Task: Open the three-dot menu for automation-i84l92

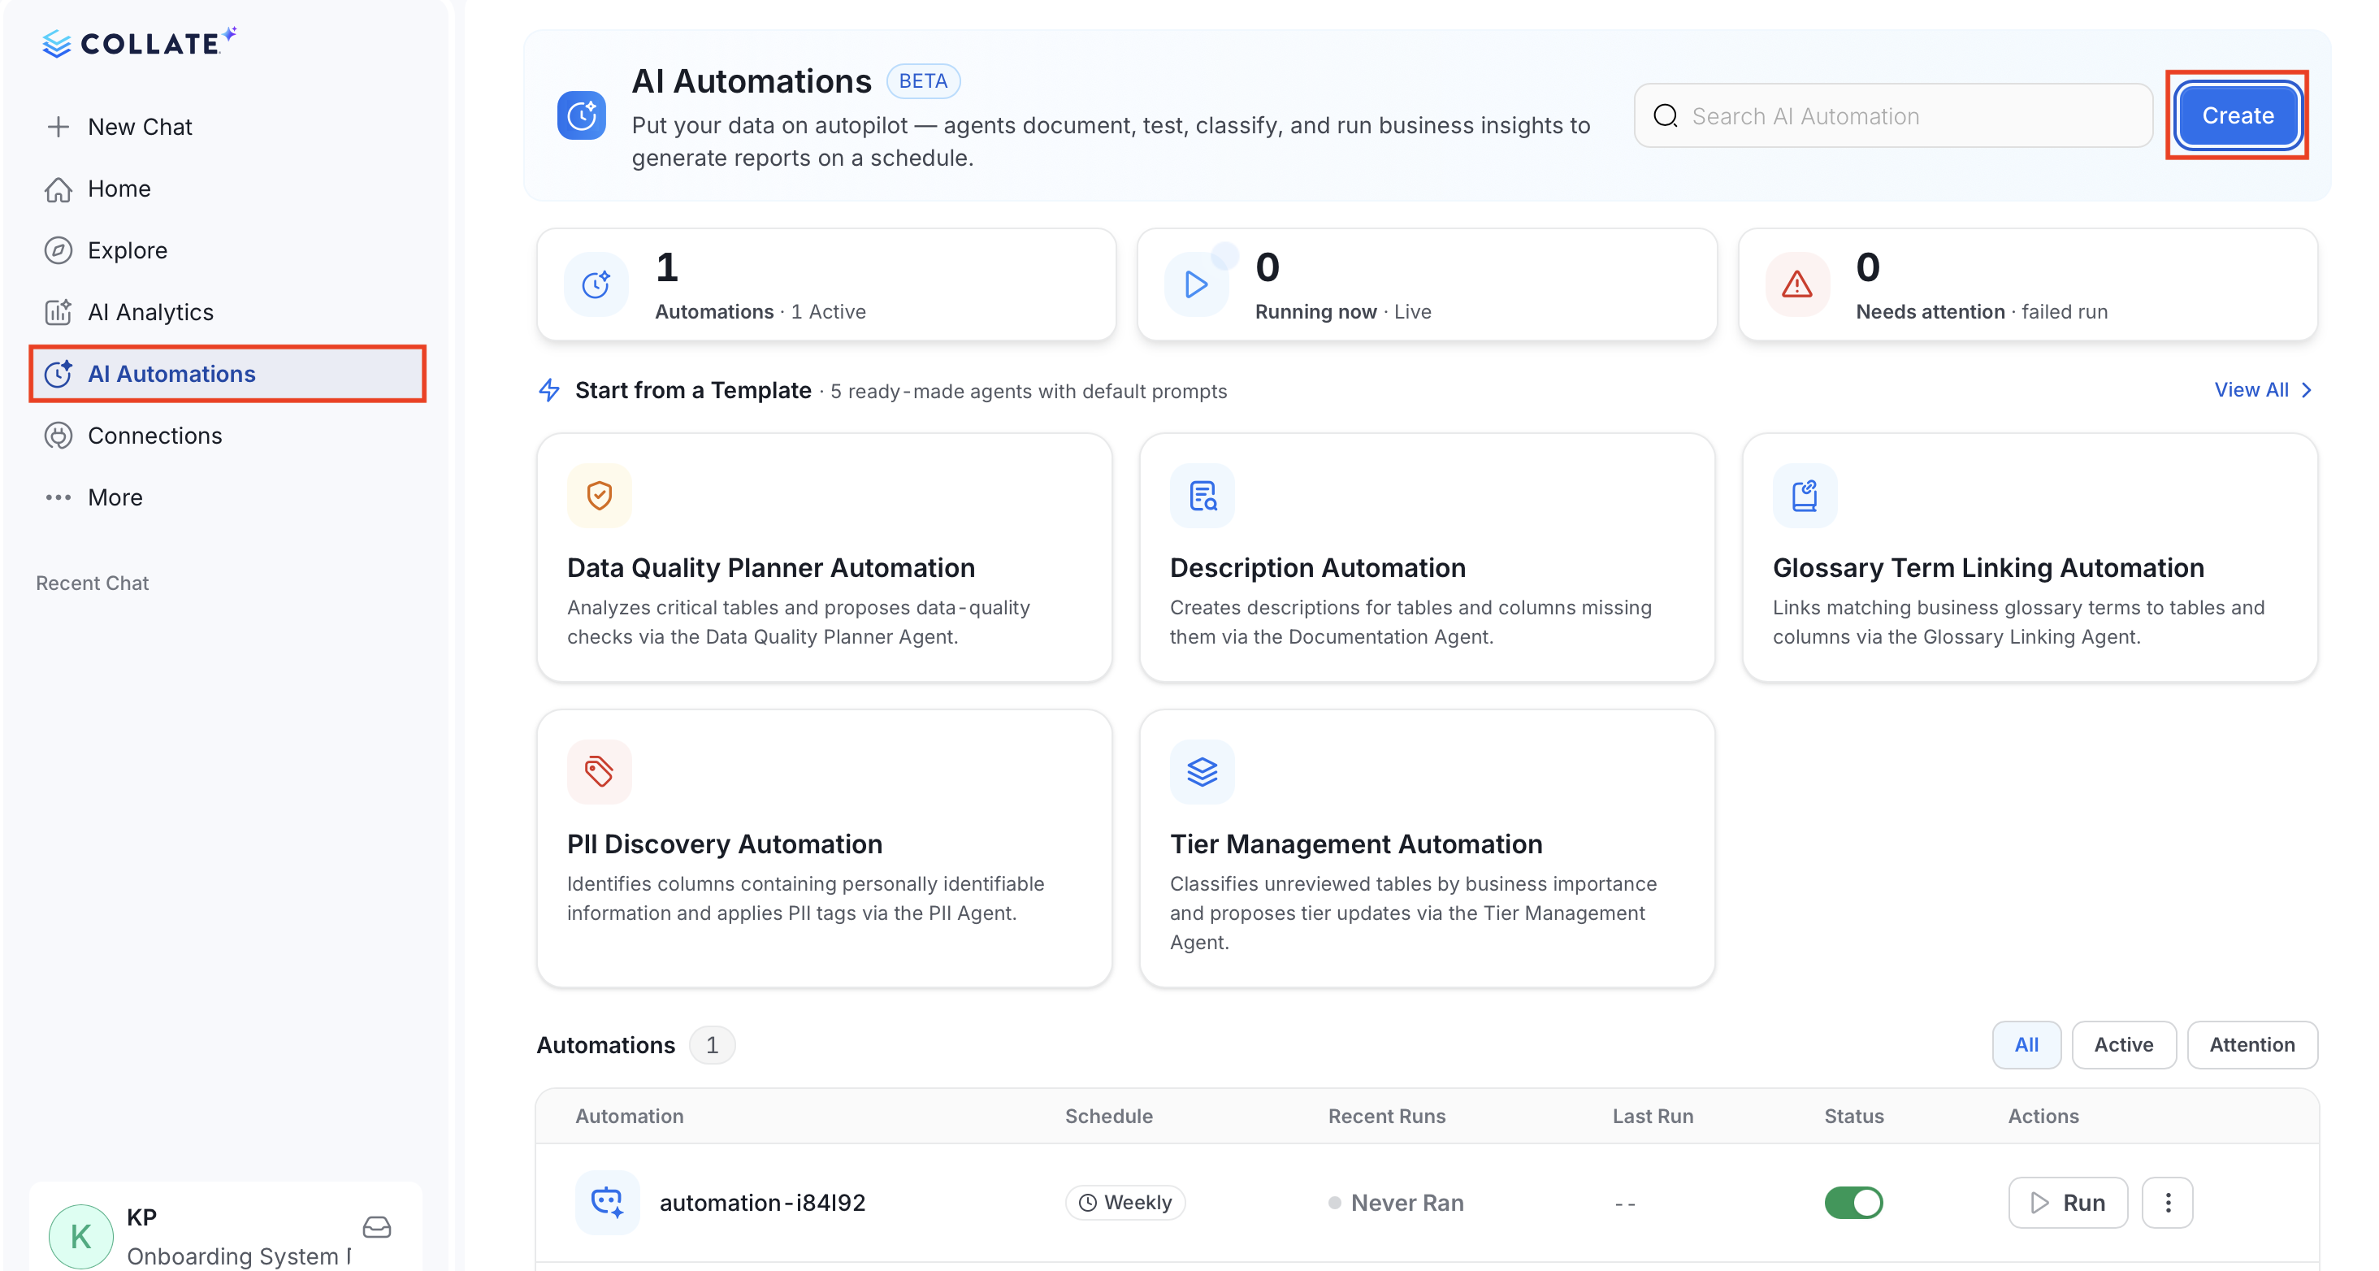Action: click(x=2167, y=1202)
